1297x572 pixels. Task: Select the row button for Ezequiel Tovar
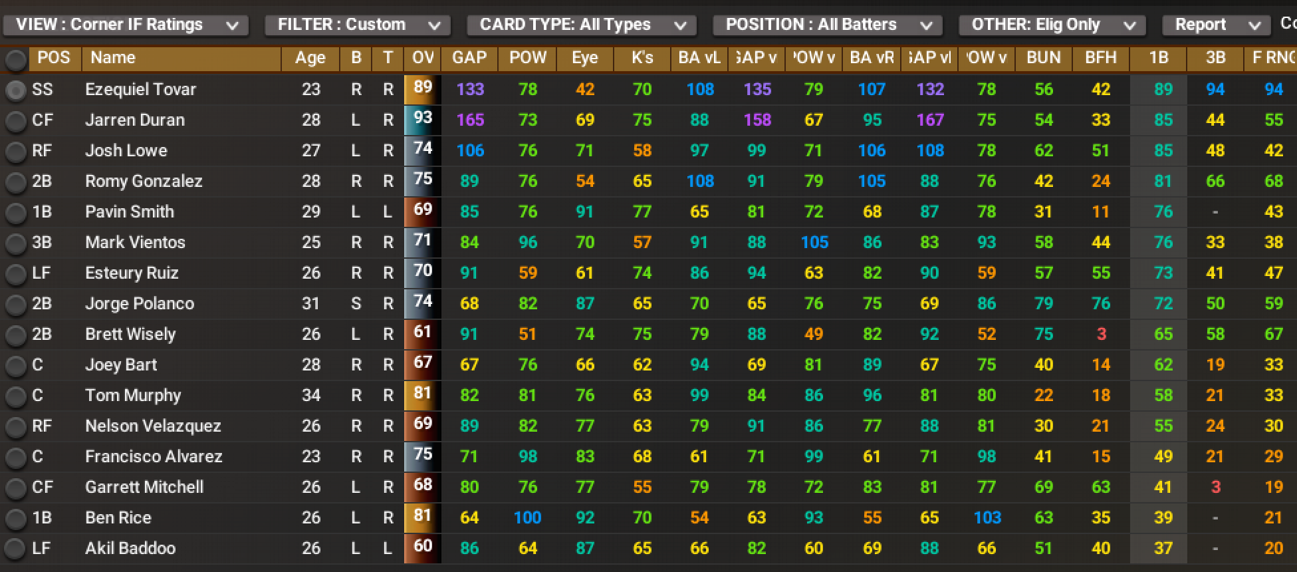[x=15, y=90]
